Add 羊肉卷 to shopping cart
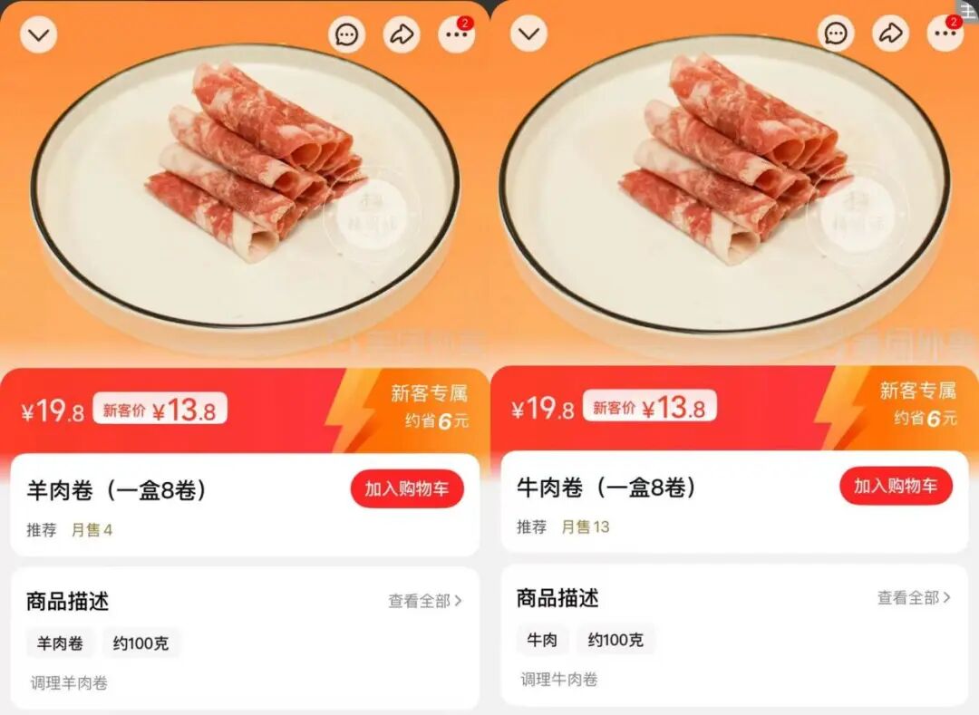Image resolution: width=979 pixels, height=715 pixels. (407, 488)
